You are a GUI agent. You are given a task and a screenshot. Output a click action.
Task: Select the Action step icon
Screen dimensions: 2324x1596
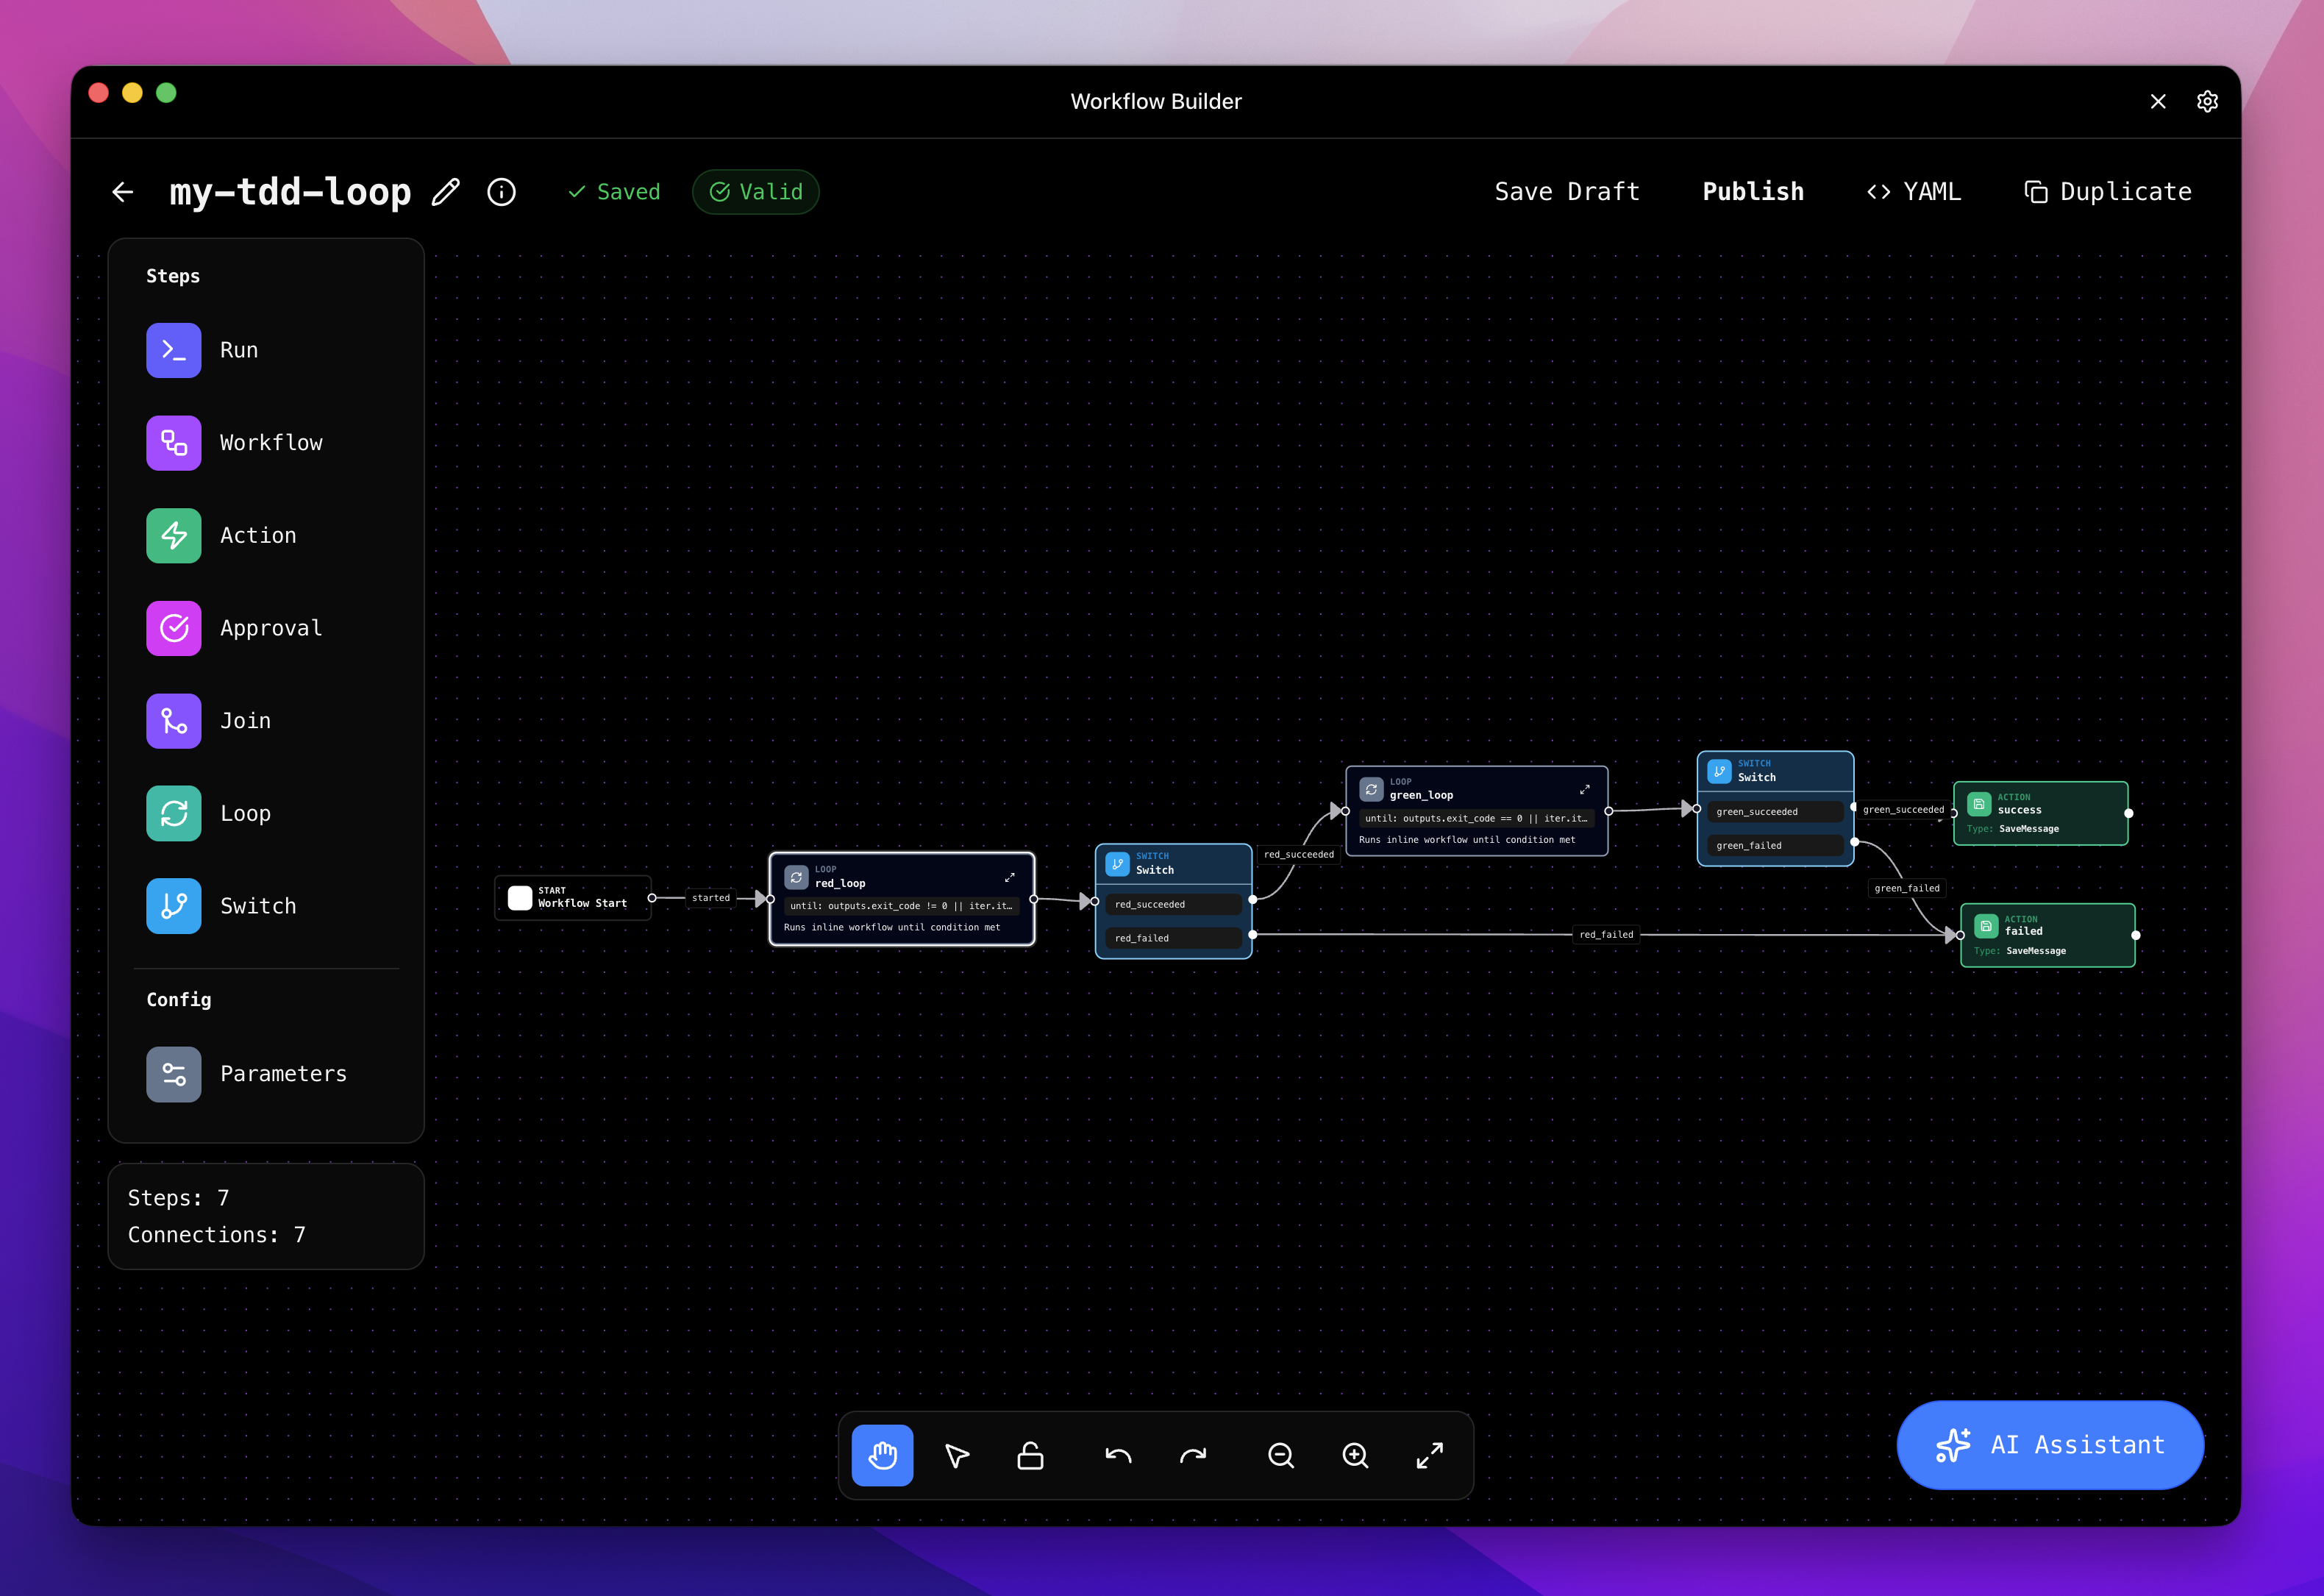pyautogui.click(x=173, y=536)
